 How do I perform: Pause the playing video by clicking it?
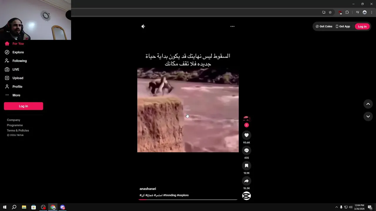coord(188,110)
